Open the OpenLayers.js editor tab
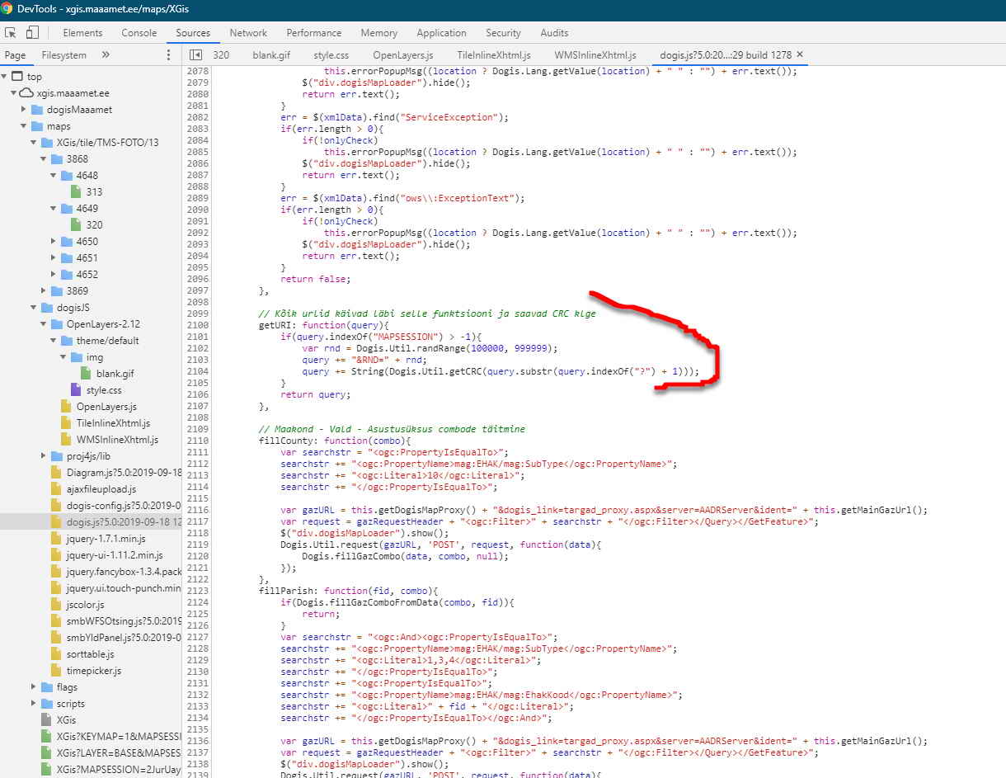Screen dimensions: 1006x778 (402, 55)
